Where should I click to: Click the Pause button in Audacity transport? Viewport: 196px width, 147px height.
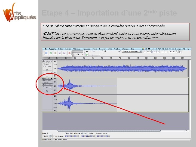tap(46, 53)
